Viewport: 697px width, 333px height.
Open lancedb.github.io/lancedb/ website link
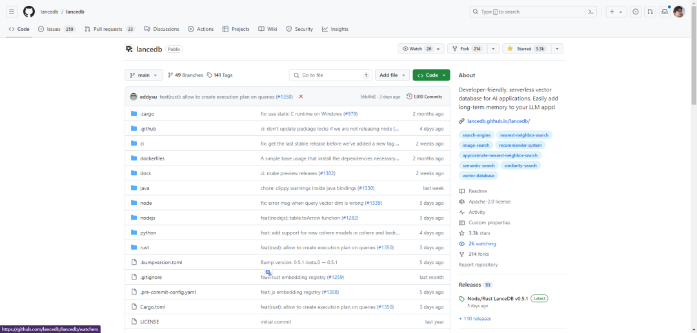[x=499, y=121]
